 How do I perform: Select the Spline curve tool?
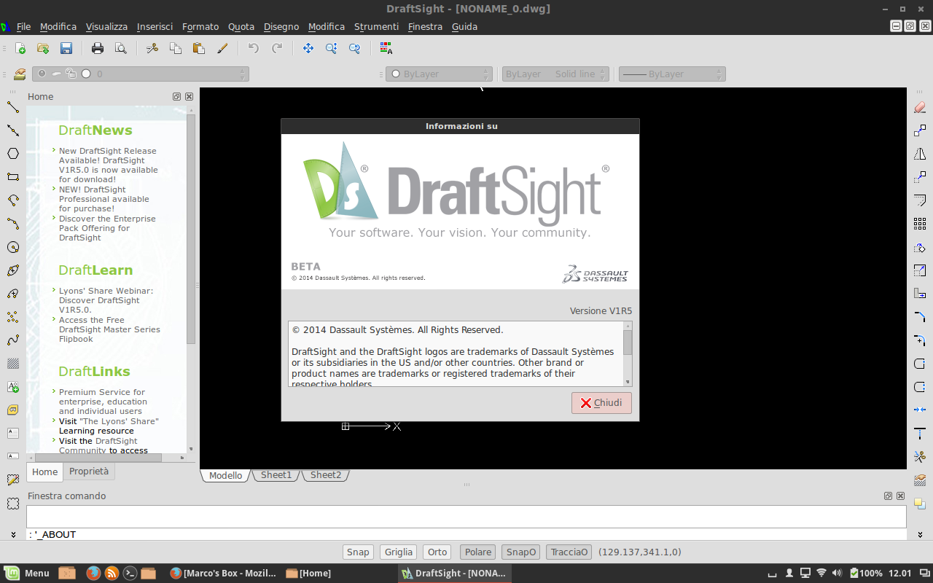tap(13, 340)
